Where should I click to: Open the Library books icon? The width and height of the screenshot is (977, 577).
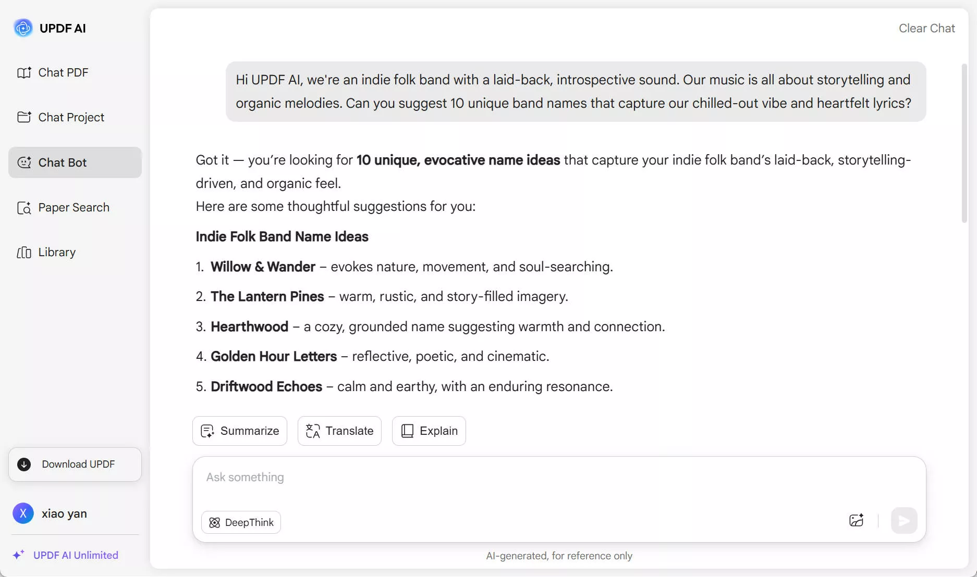24,253
